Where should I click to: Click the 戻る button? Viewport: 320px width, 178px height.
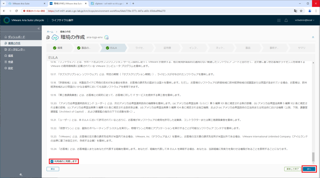[x=53, y=169]
